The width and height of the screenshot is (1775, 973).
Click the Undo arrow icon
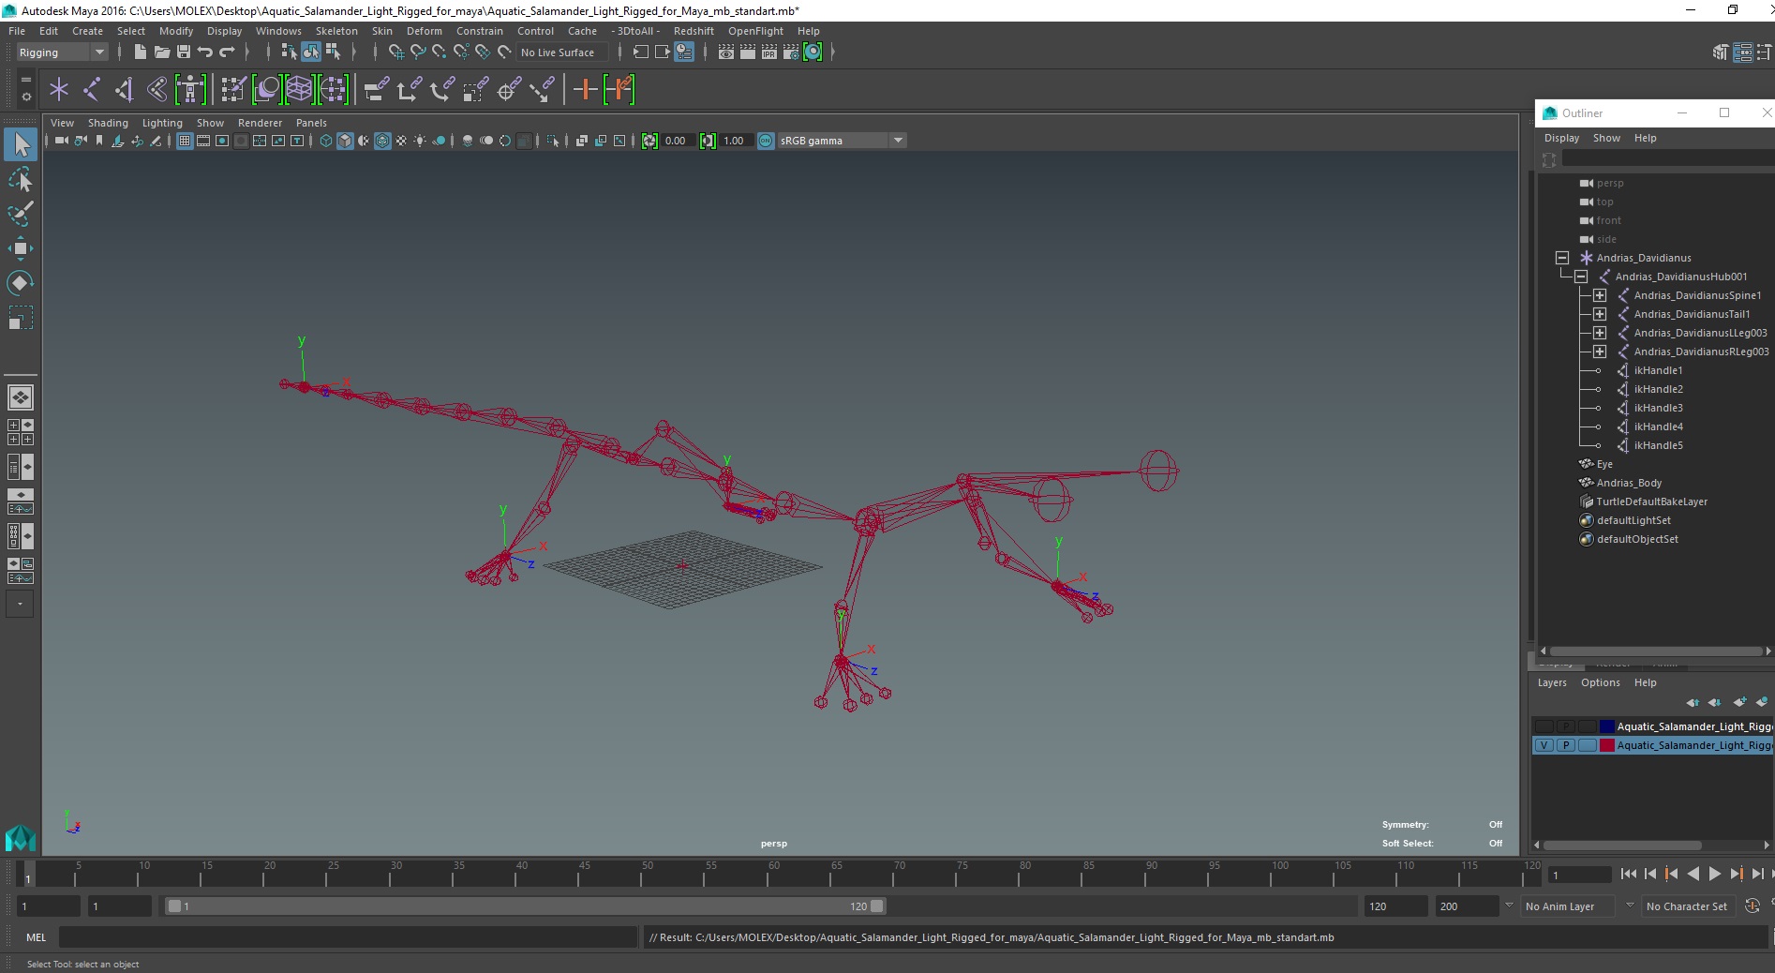(x=205, y=52)
